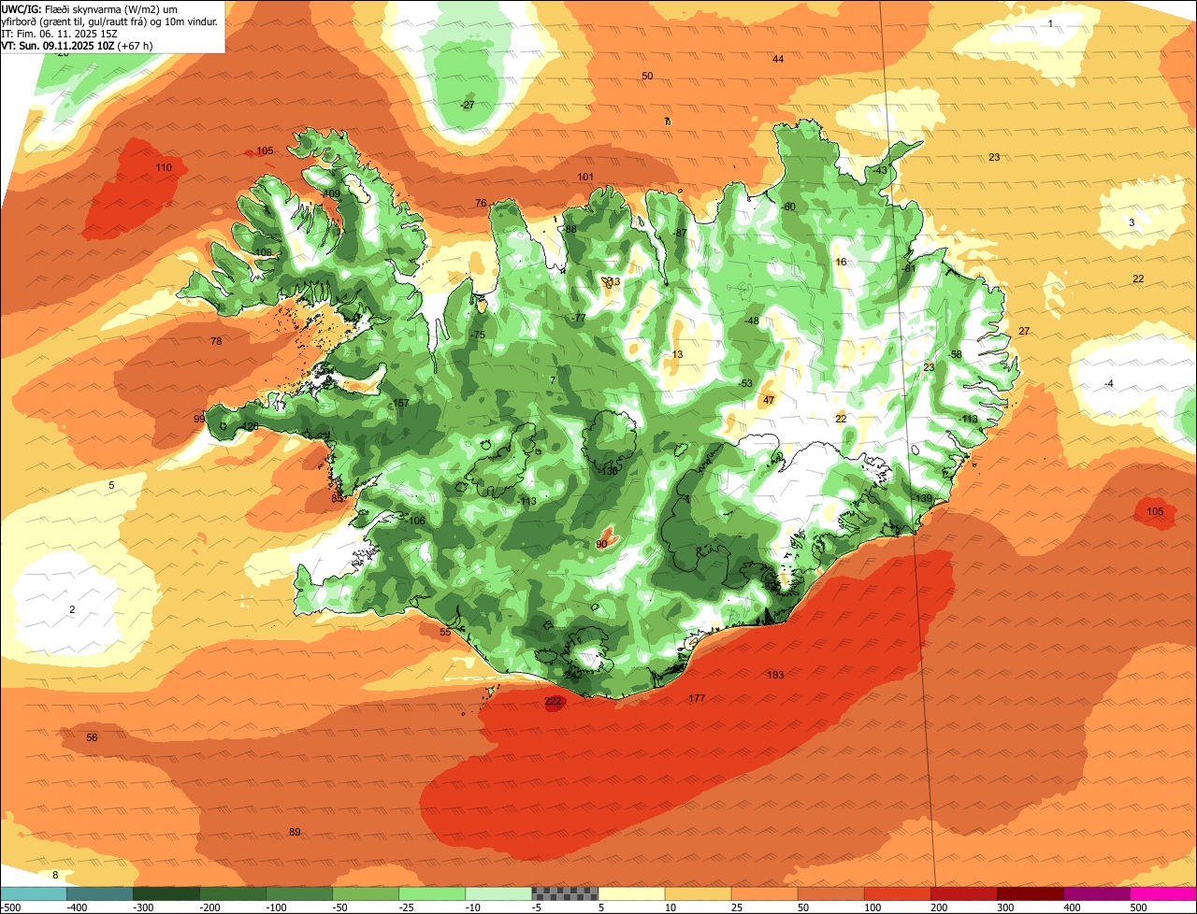
Task: Click the map value 106 in southwest Iceland
Action: click(x=416, y=521)
